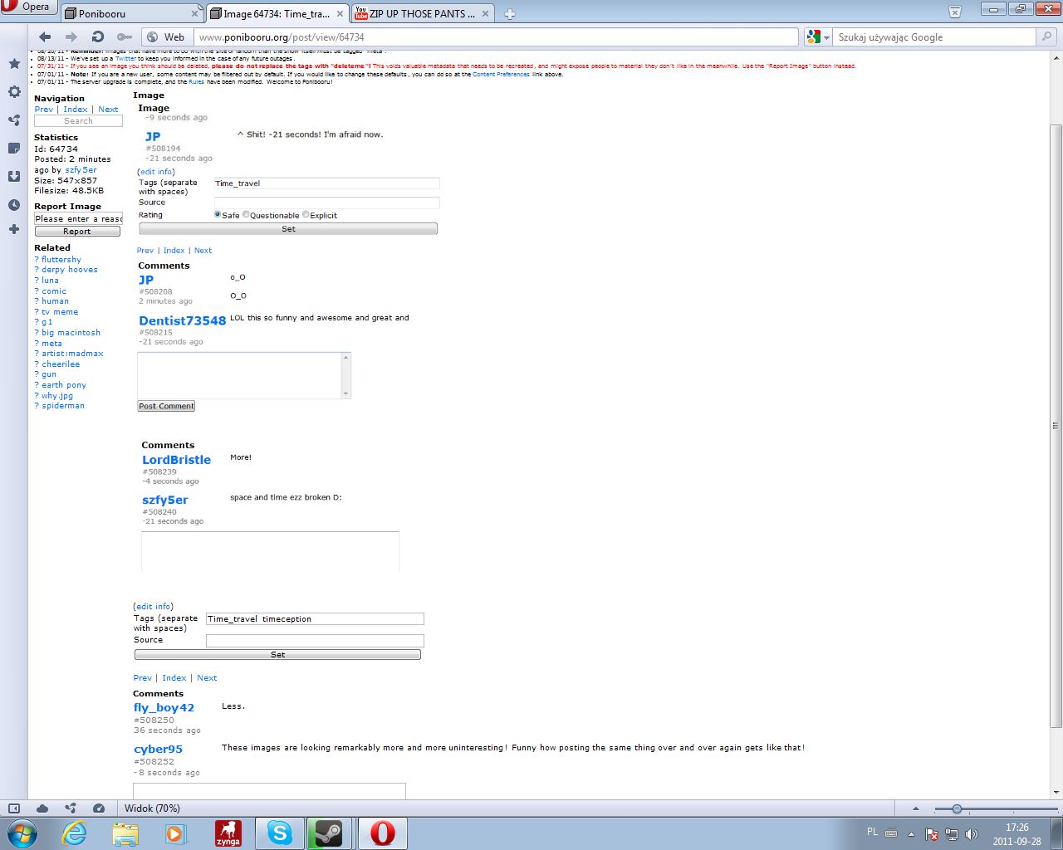Switch to the Ponibooru tab
This screenshot has height=850, width=1063.
click(133, 14)
